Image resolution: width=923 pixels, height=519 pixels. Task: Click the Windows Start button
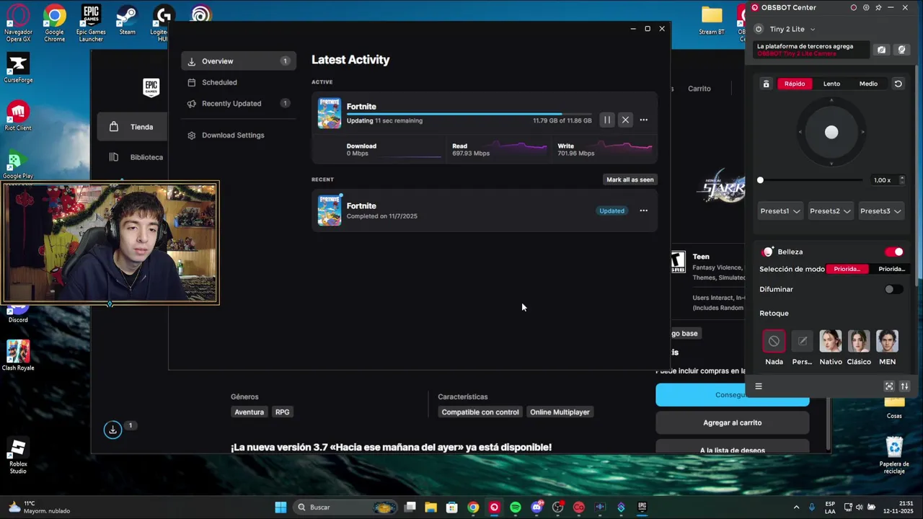pyautogui.click(x=281, y=507)
